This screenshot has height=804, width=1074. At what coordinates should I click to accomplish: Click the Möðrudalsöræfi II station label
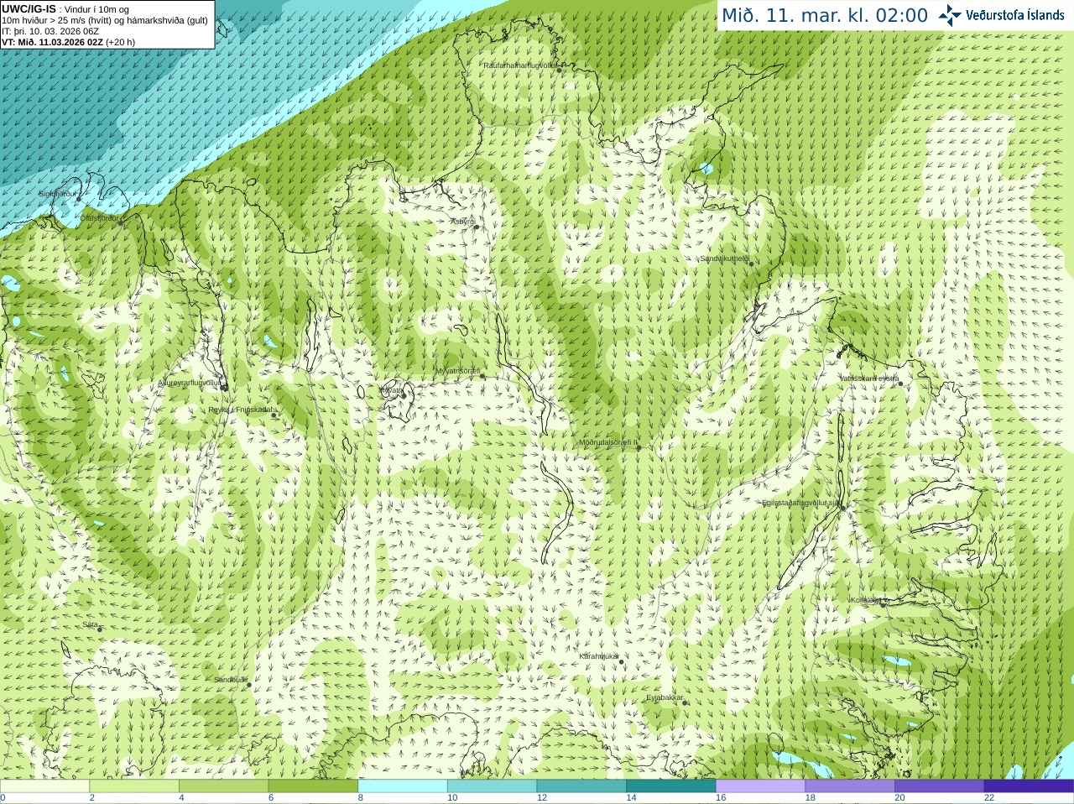(x=608, y=442)
